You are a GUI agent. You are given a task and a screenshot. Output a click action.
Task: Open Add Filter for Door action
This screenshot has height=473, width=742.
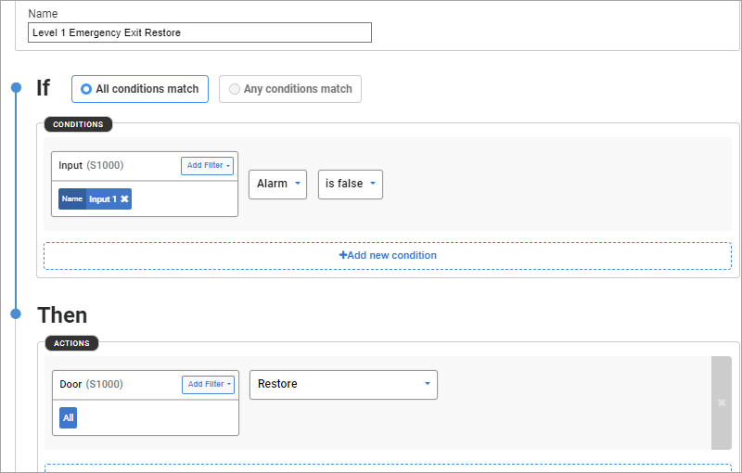(208, 385)
